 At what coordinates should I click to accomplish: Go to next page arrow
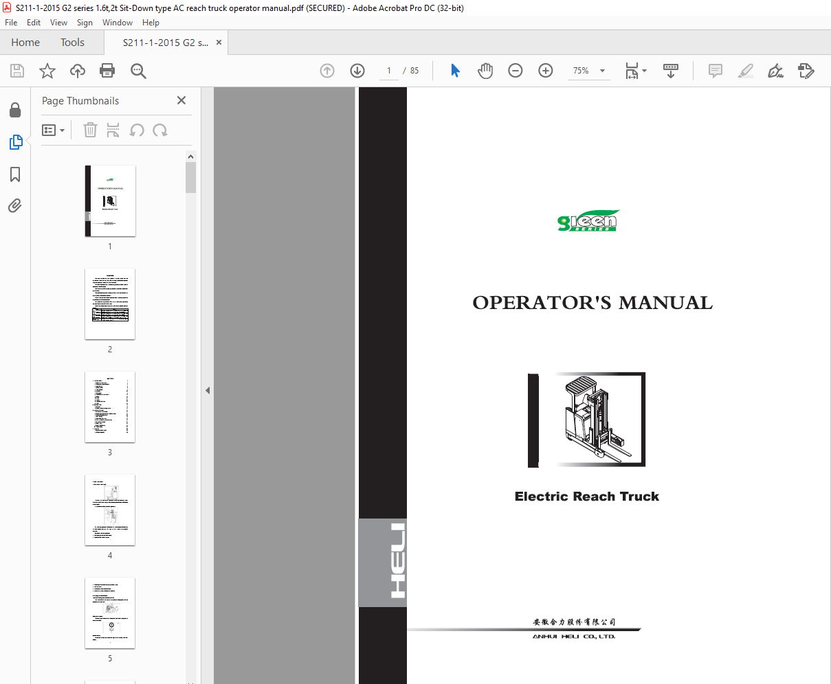(357, 71)
